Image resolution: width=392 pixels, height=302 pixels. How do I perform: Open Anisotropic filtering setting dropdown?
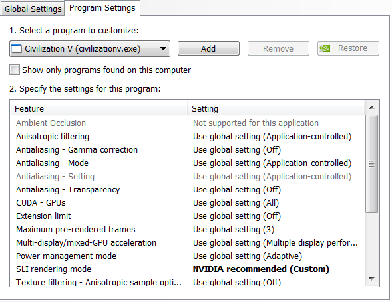[272, 137]
